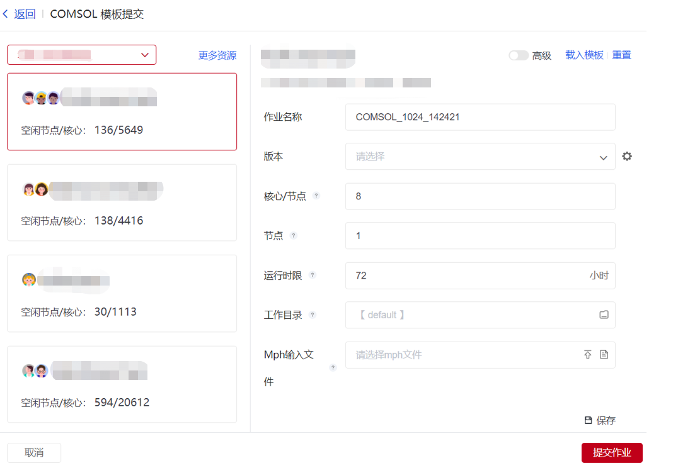678x473 pixels.
Task: Click the save disk icon
Action: pos(588,420)
